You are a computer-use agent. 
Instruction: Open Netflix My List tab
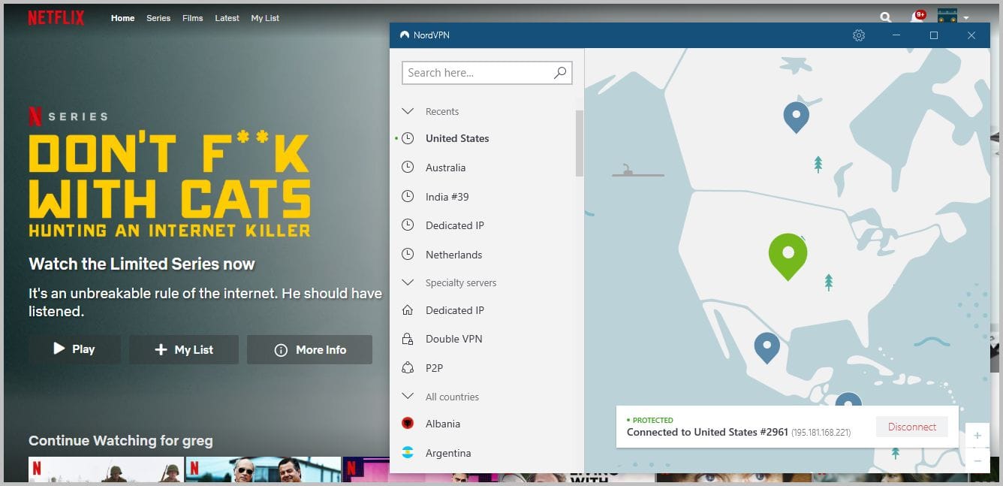click(265, 18)
